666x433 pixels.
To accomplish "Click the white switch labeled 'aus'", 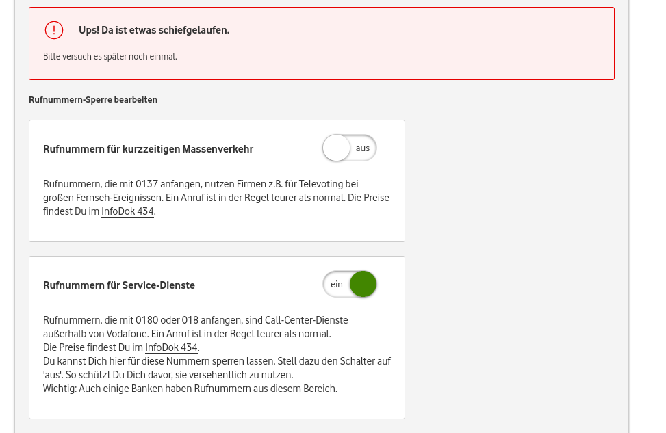I will [336, 148].
